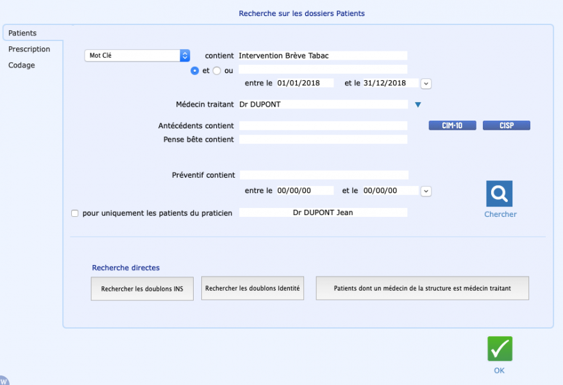Click 'Rechercher les doublons Identité' button

click(253, 288)
